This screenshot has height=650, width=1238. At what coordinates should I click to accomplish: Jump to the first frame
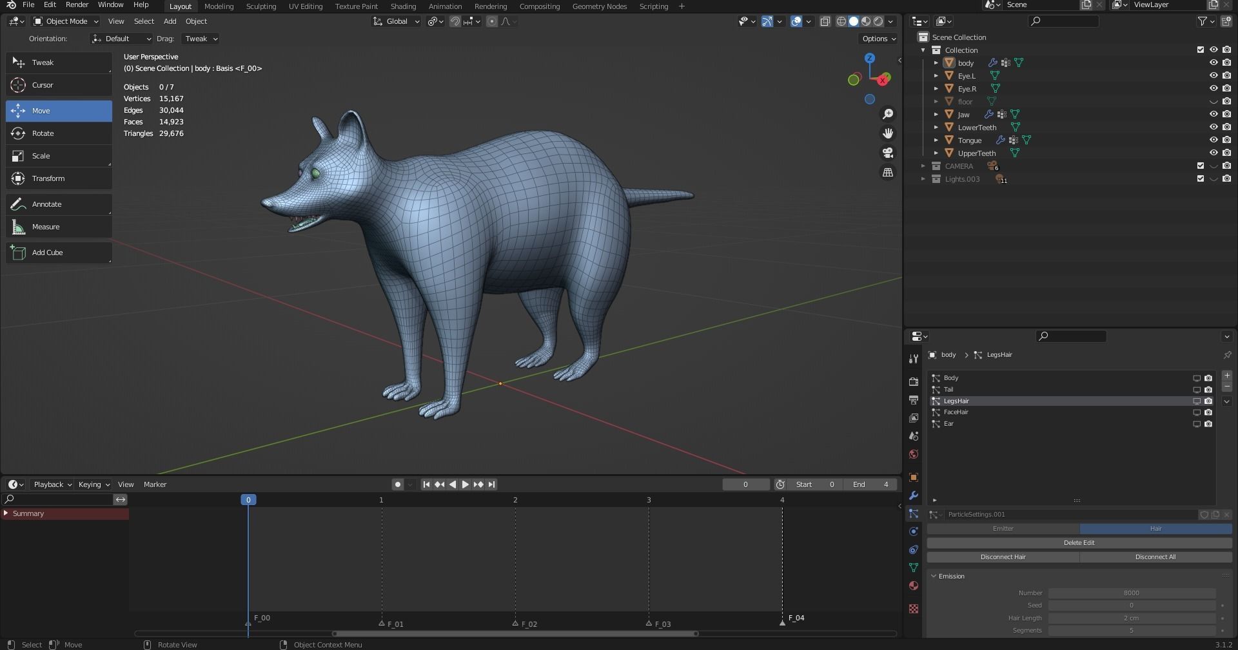[x=426, y=484]
